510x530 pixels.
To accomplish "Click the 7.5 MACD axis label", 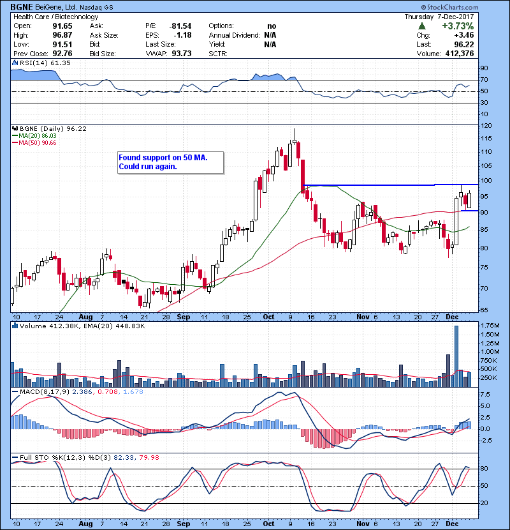I will 485,395.
